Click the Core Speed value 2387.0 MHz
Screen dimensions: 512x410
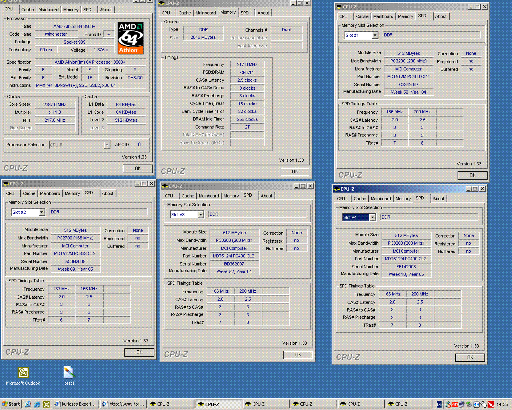(x=55, y=105)
